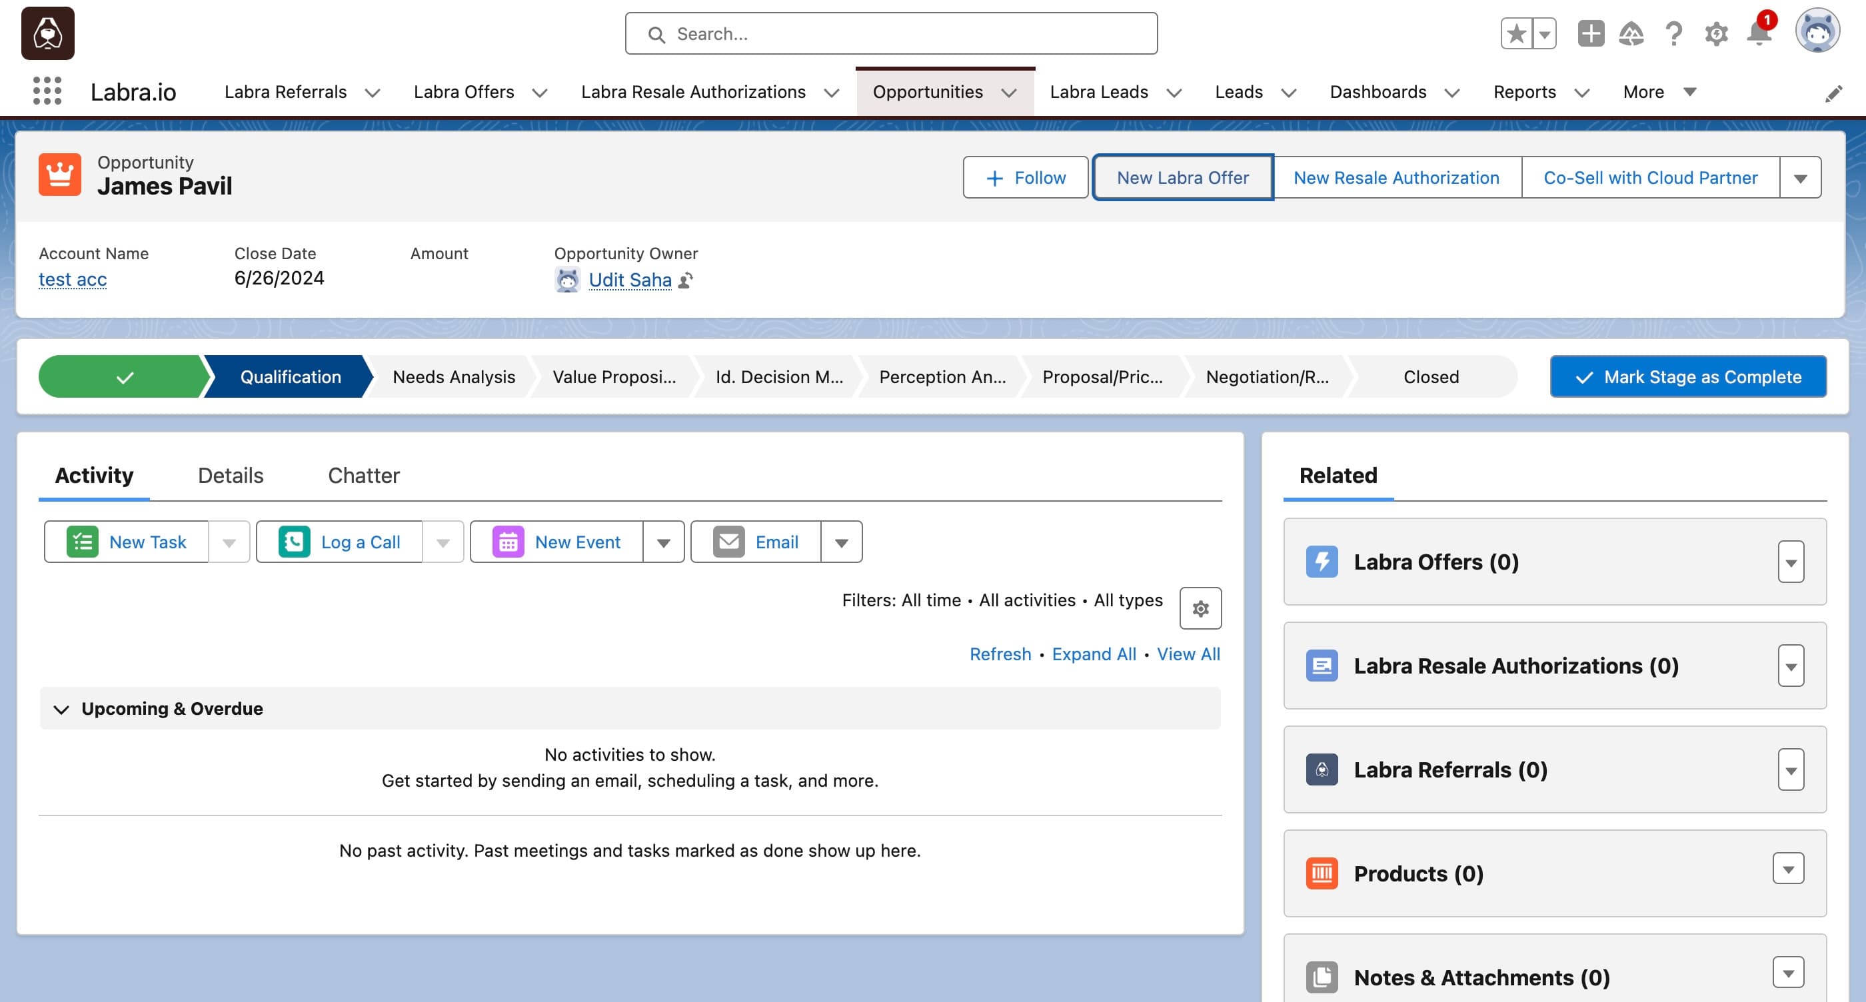The image size is (1866, 1002).
Task: Open the Setup gear icon
Action: click(1716, 33)
